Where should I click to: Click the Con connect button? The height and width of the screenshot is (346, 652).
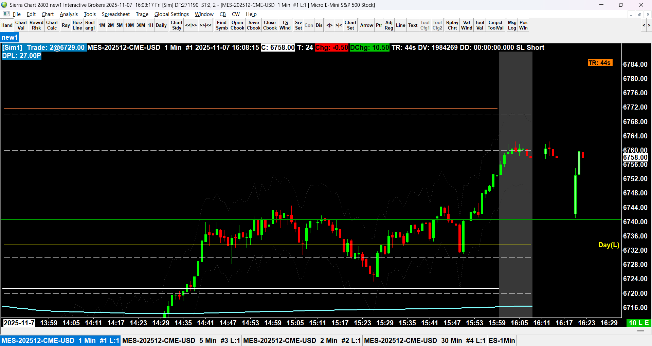point(309,25)
